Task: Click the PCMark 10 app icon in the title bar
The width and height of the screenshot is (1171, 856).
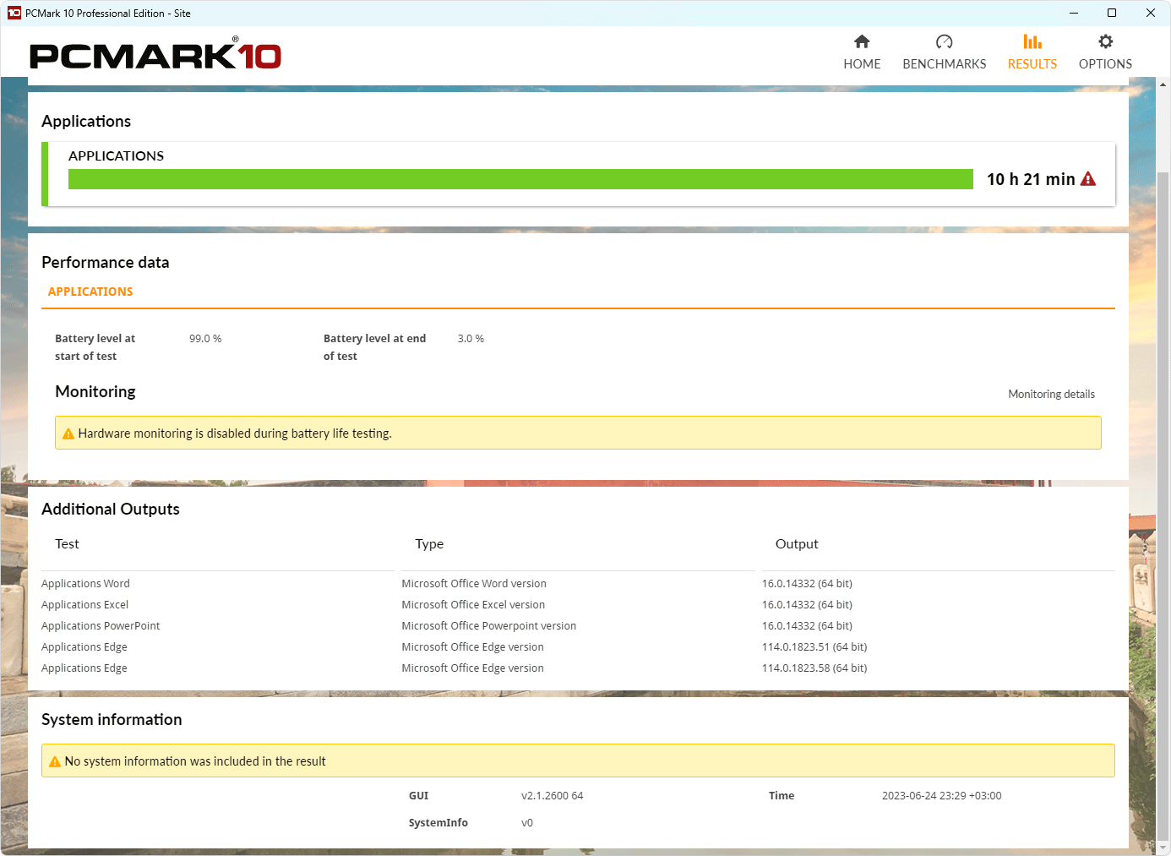Action: (x=14, y=13)
